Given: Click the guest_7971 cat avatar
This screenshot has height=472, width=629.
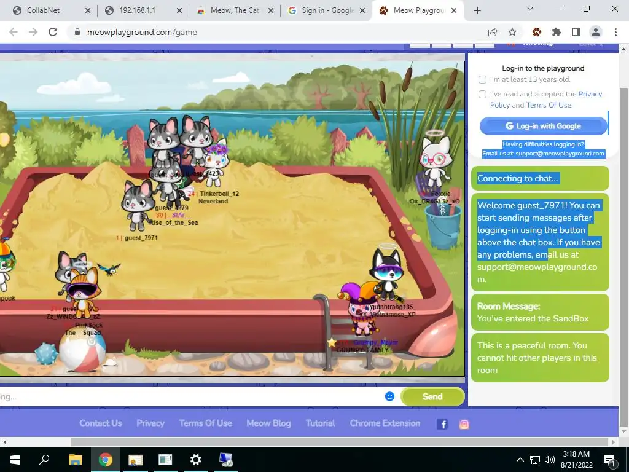Looking at the screenshot, I should (138, 205).
